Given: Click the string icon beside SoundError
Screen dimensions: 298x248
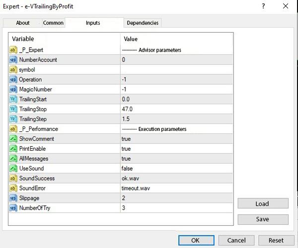Looking at the screenshot, I should [x=13, y=188].
